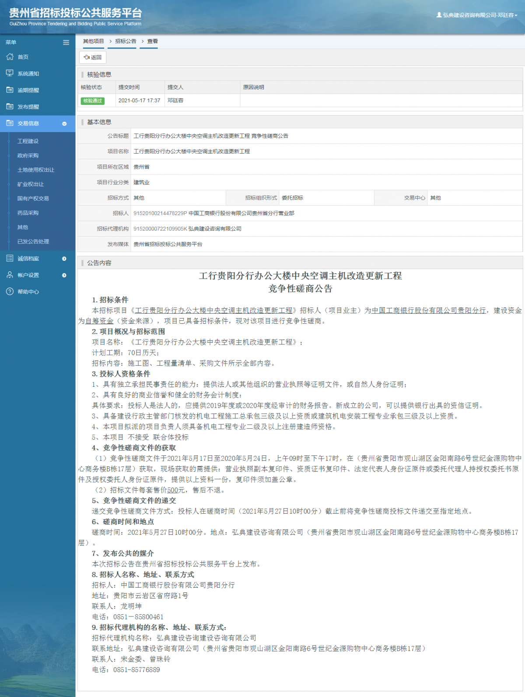Click the icon beside 逾期提醒
Image resolution: width=525 pixels, height=697 pixels.
10,90
